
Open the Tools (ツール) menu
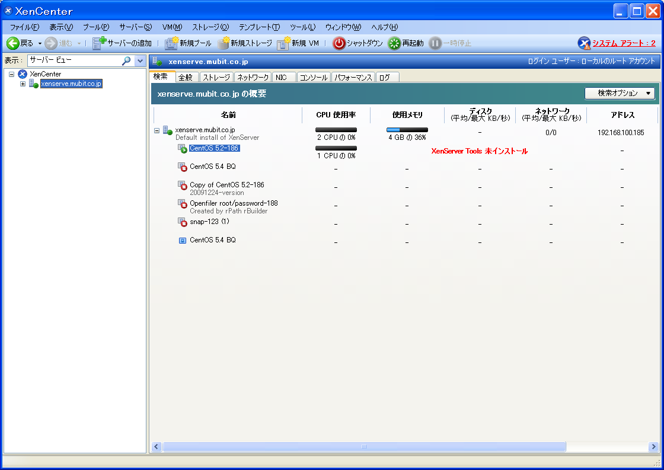[x=302, y=27]
